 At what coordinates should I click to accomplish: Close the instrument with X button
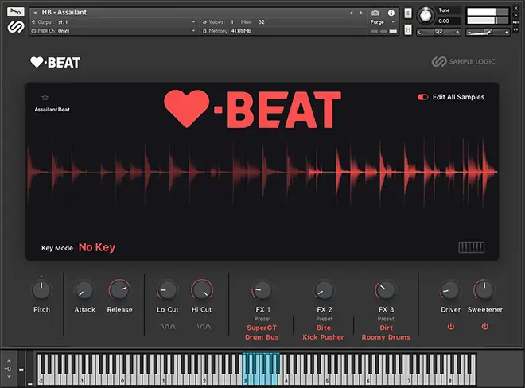coord(516,8)
